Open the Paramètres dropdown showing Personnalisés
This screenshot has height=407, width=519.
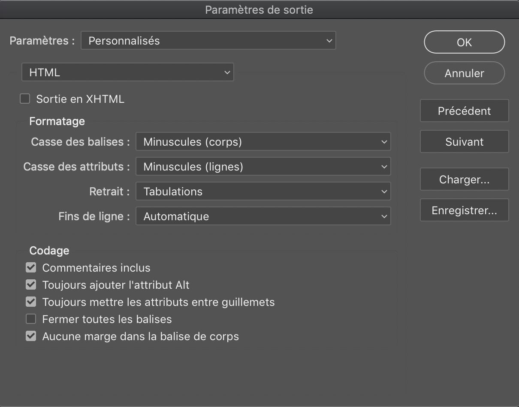coord(208,40)
